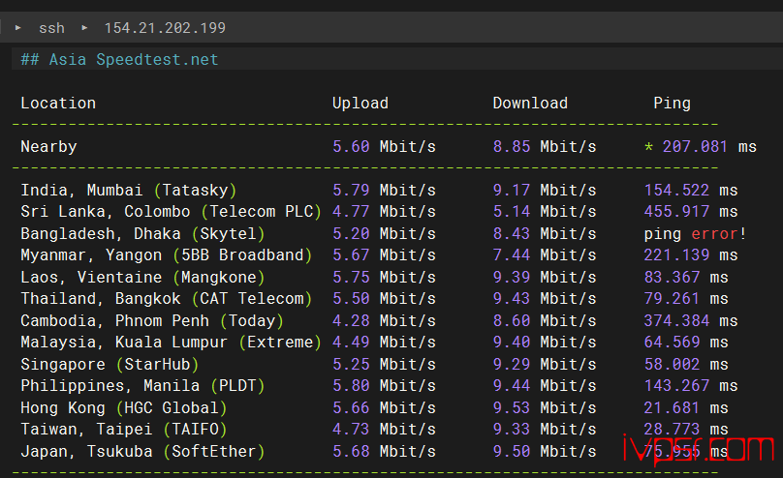Click the Ping column header
Screen dimensions: 783x478
pyautogui.click(x=672, y=104)
